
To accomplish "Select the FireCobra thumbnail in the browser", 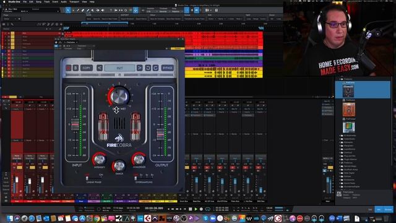I will [348, 91].
